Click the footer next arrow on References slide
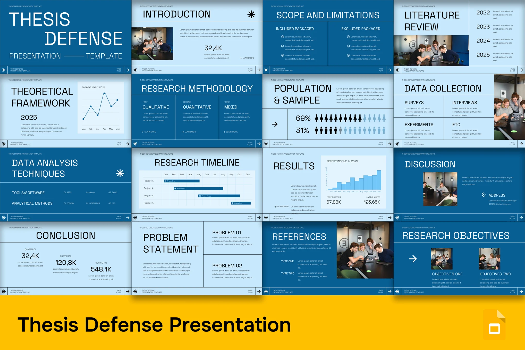This screenshot has width=525, height=350. pos(390,291)
